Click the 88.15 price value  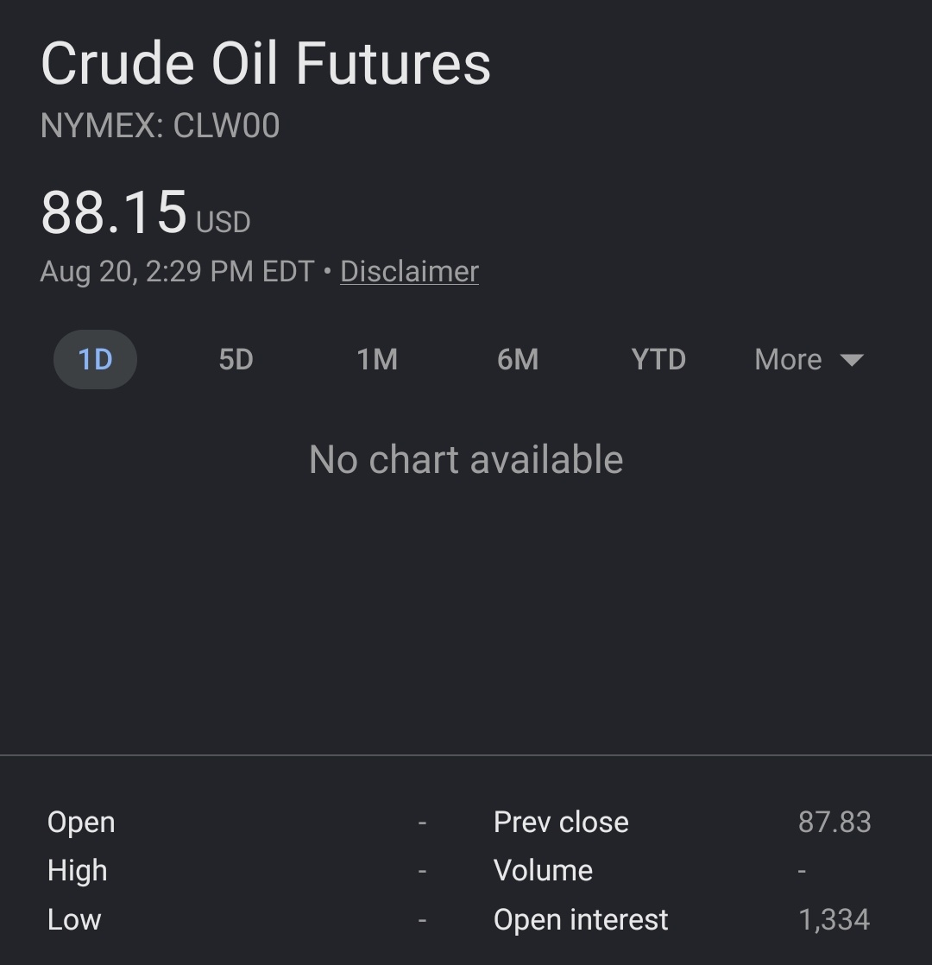[x=114, y=212]
